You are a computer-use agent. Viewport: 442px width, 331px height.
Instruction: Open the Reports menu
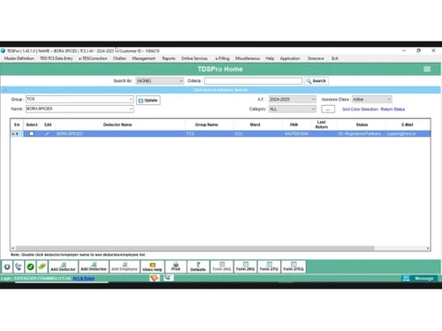click(169, 58)
